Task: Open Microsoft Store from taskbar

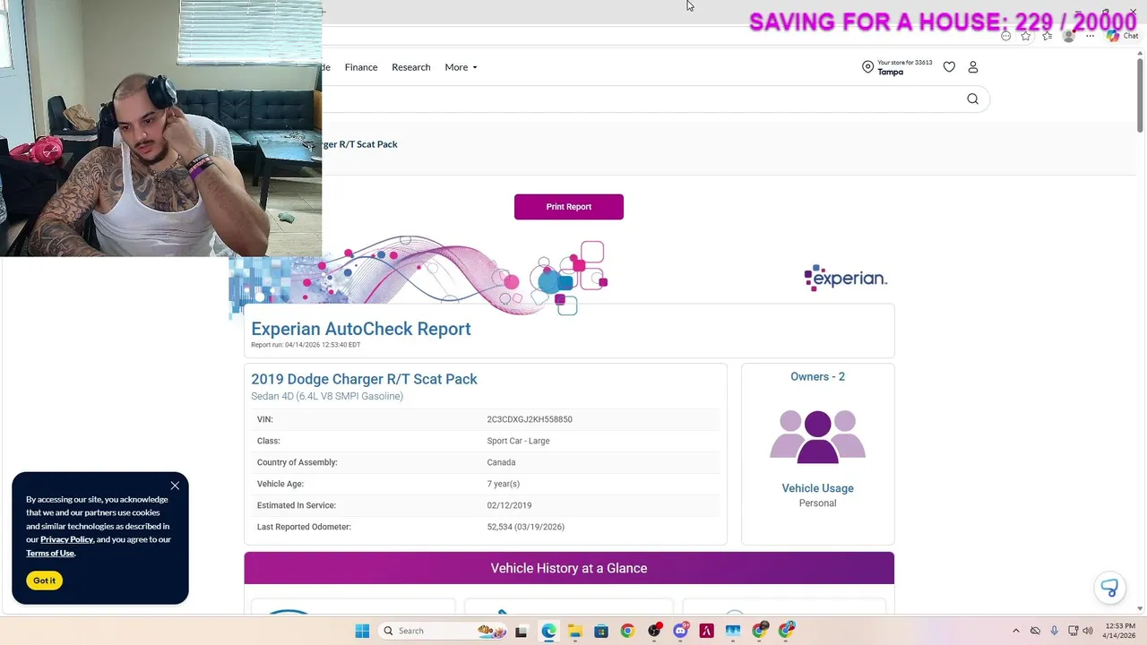Action: click(x=601, y=631)
